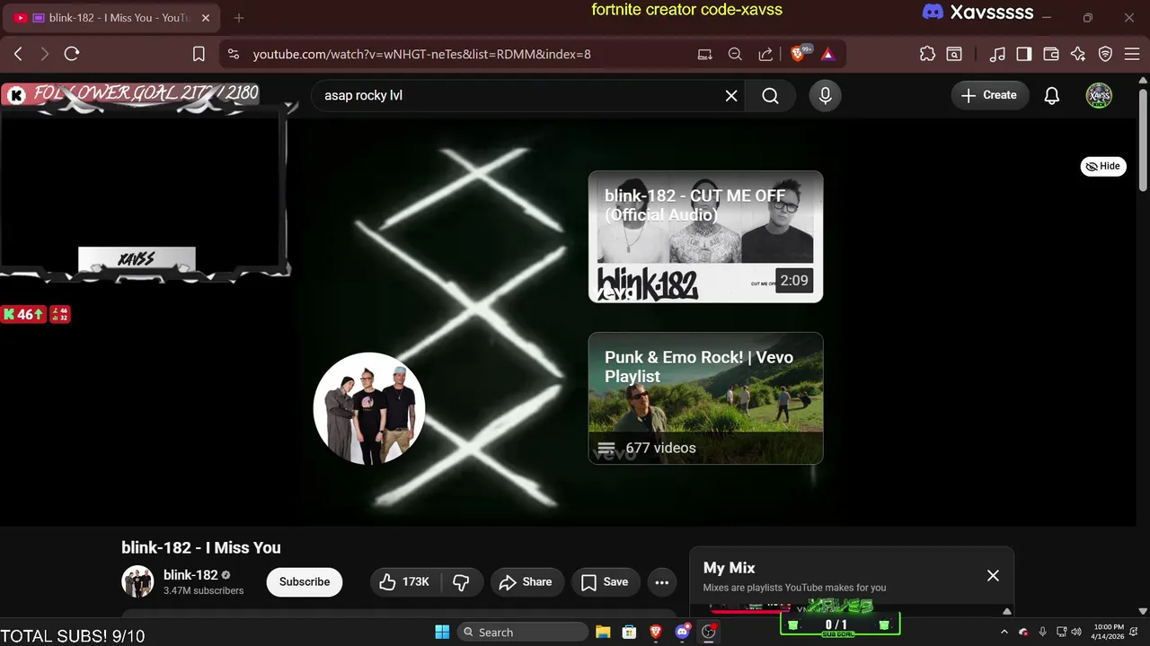Open Brave Shields lion icon

click(x=799, y=54)
